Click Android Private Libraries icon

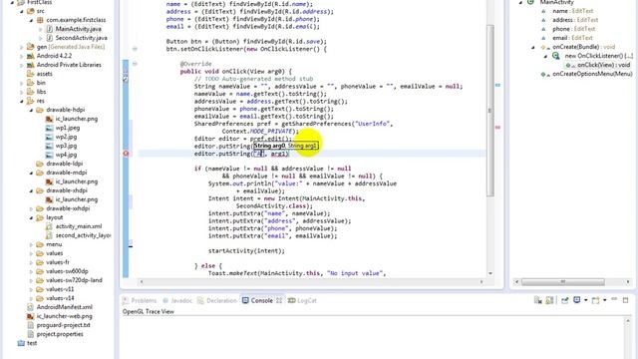coord(30,65)
